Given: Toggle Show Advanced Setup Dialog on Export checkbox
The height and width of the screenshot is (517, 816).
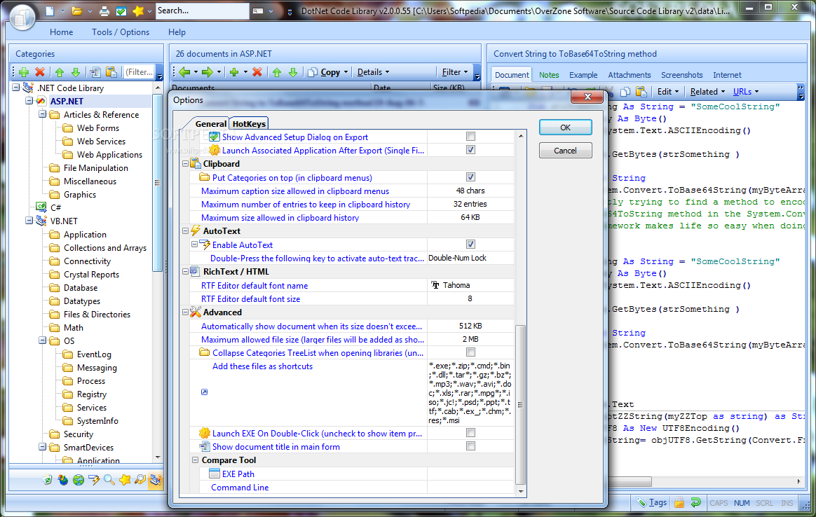Looking at the screenshot, I should [470, 137].
